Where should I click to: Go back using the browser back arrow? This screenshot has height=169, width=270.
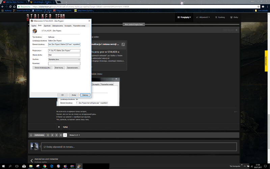point(2,6)
